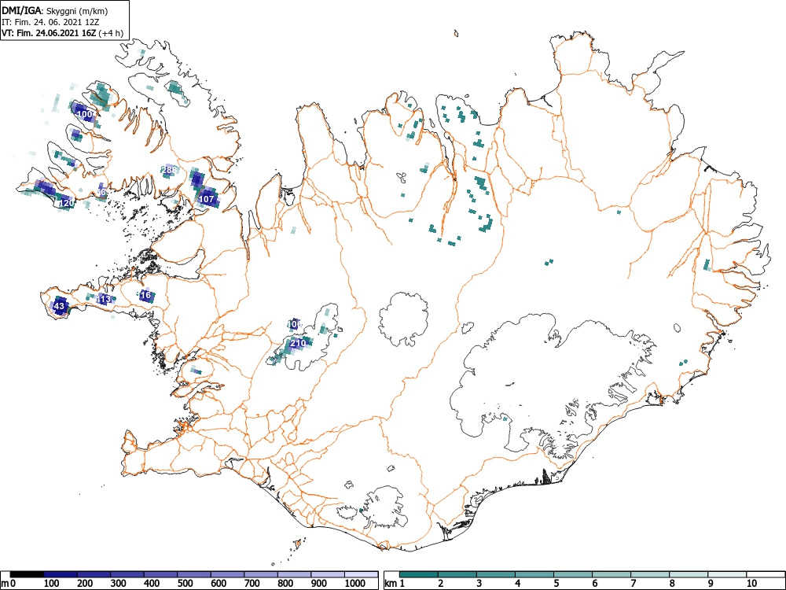Click the '16' visibility value on the map

click(146, 295)
